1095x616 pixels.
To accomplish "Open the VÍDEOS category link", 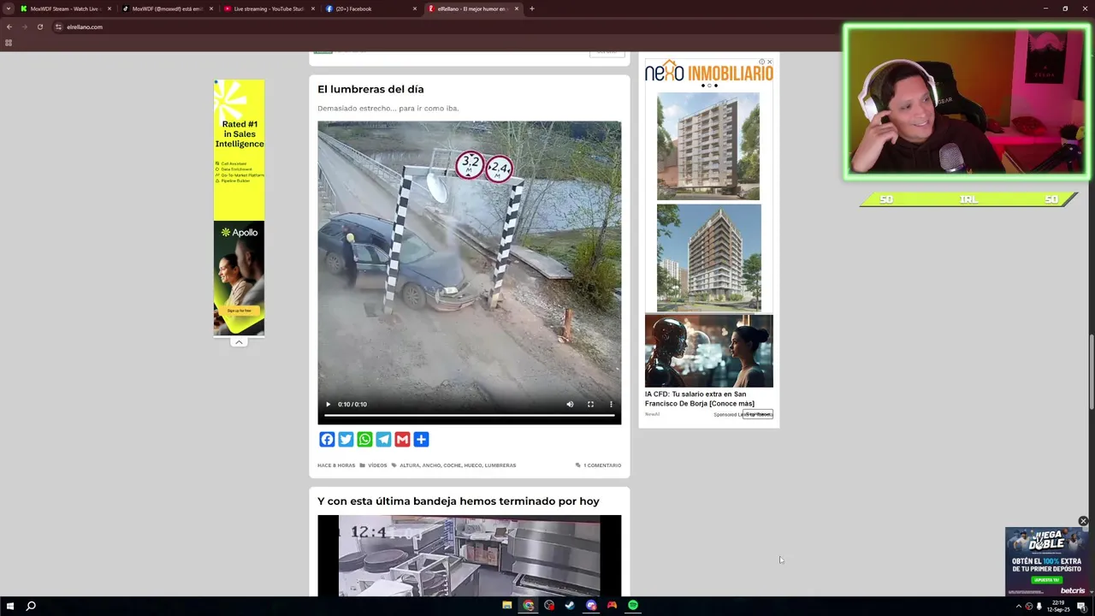I will (377, 465).
